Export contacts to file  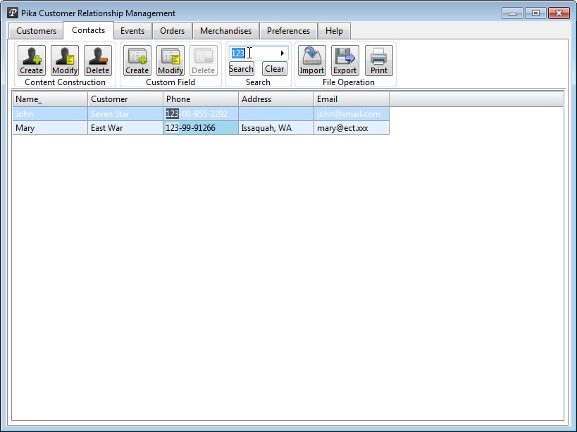click(345, 61)
